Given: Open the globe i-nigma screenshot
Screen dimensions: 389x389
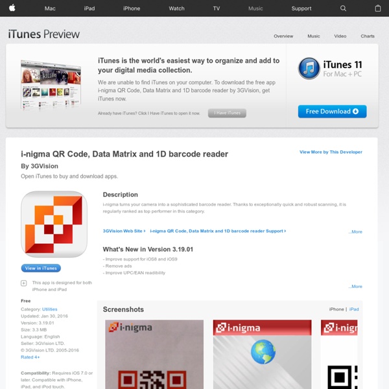Looking at the screenshot, I should (262, 354).
